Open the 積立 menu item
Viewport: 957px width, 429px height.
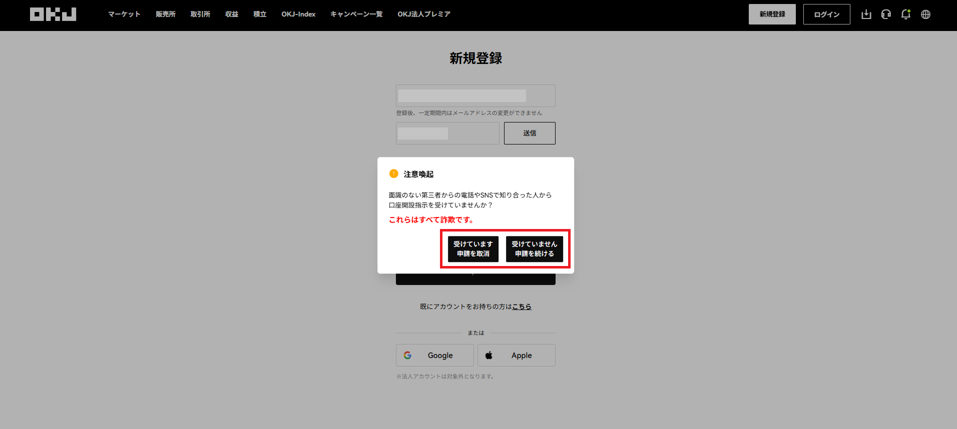[x=260, y=14]
